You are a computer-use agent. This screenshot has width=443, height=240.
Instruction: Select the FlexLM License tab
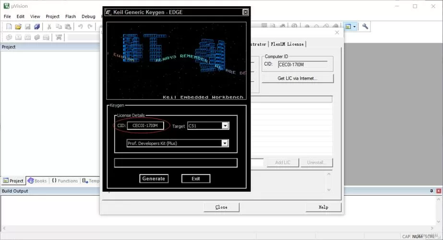287,44
